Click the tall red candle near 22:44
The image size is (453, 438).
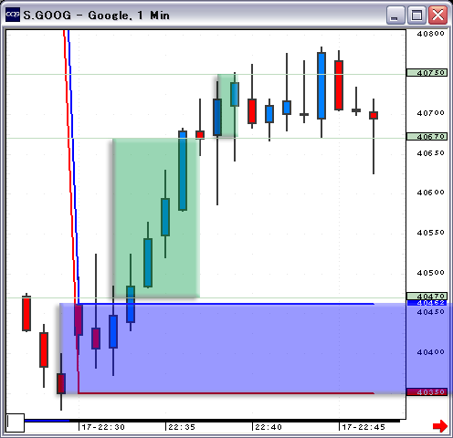339,85
